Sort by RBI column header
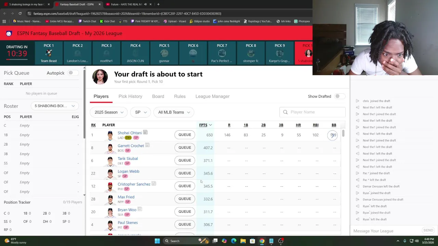 315,125
